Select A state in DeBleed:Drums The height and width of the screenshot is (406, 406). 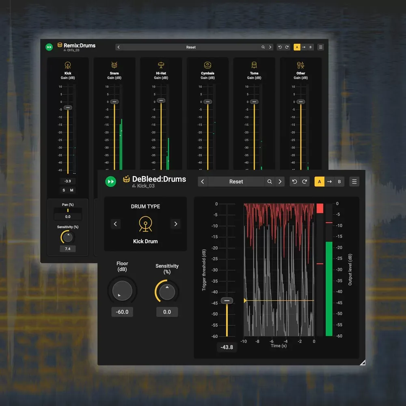click(320, 182)
